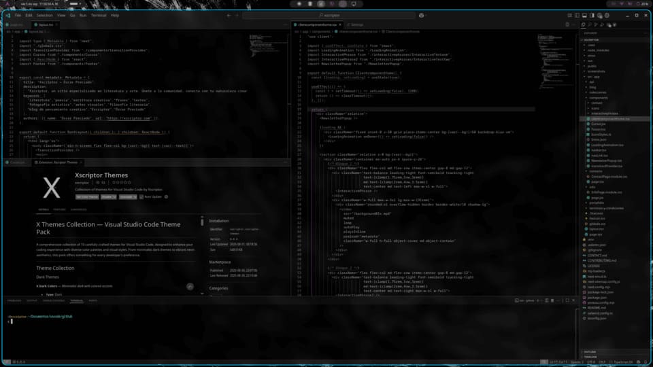This screenshot has height=367, width=653.
Task: Toggle the Auto Update checkbox
Action: click(141, 197)
